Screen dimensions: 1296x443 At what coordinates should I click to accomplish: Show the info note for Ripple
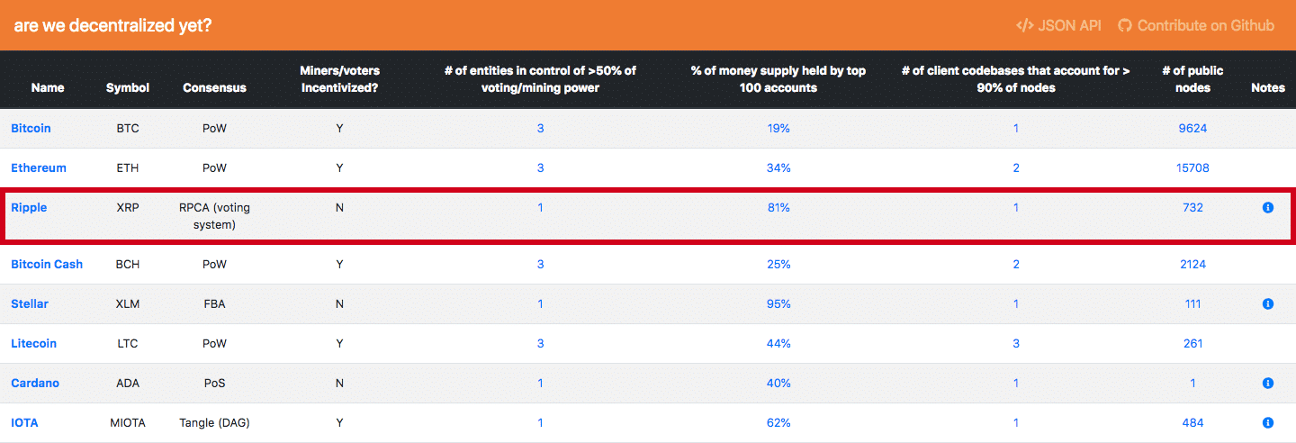[1268, 207]
